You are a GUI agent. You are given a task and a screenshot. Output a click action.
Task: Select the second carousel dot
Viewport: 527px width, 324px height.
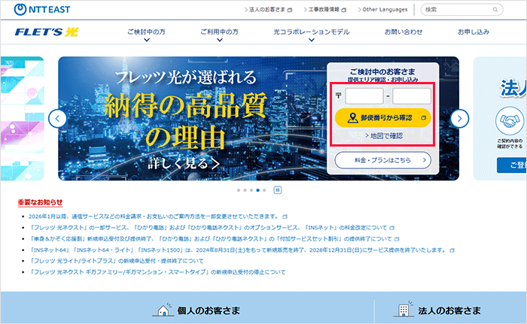[x=245, y=190]
